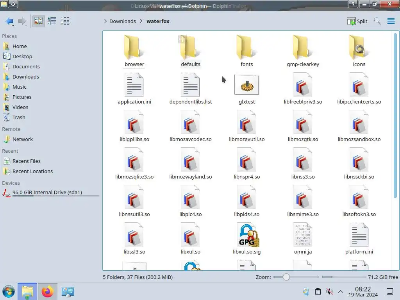Click the file view vertical scrollbar

click(x=395, y=116)
